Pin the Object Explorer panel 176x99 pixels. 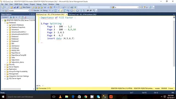pos(32,14)
